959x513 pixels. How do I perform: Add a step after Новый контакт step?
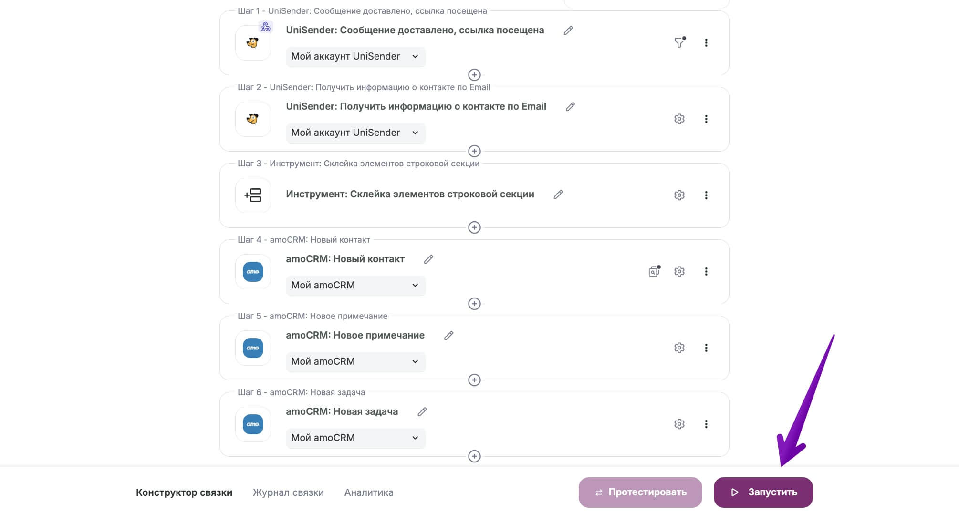pos(474,304)
